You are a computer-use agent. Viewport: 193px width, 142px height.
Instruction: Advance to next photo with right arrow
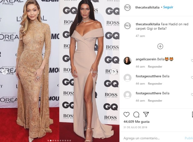(x=114, y=71)
